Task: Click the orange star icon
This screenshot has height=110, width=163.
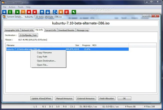Action: (x=61, y=12)
